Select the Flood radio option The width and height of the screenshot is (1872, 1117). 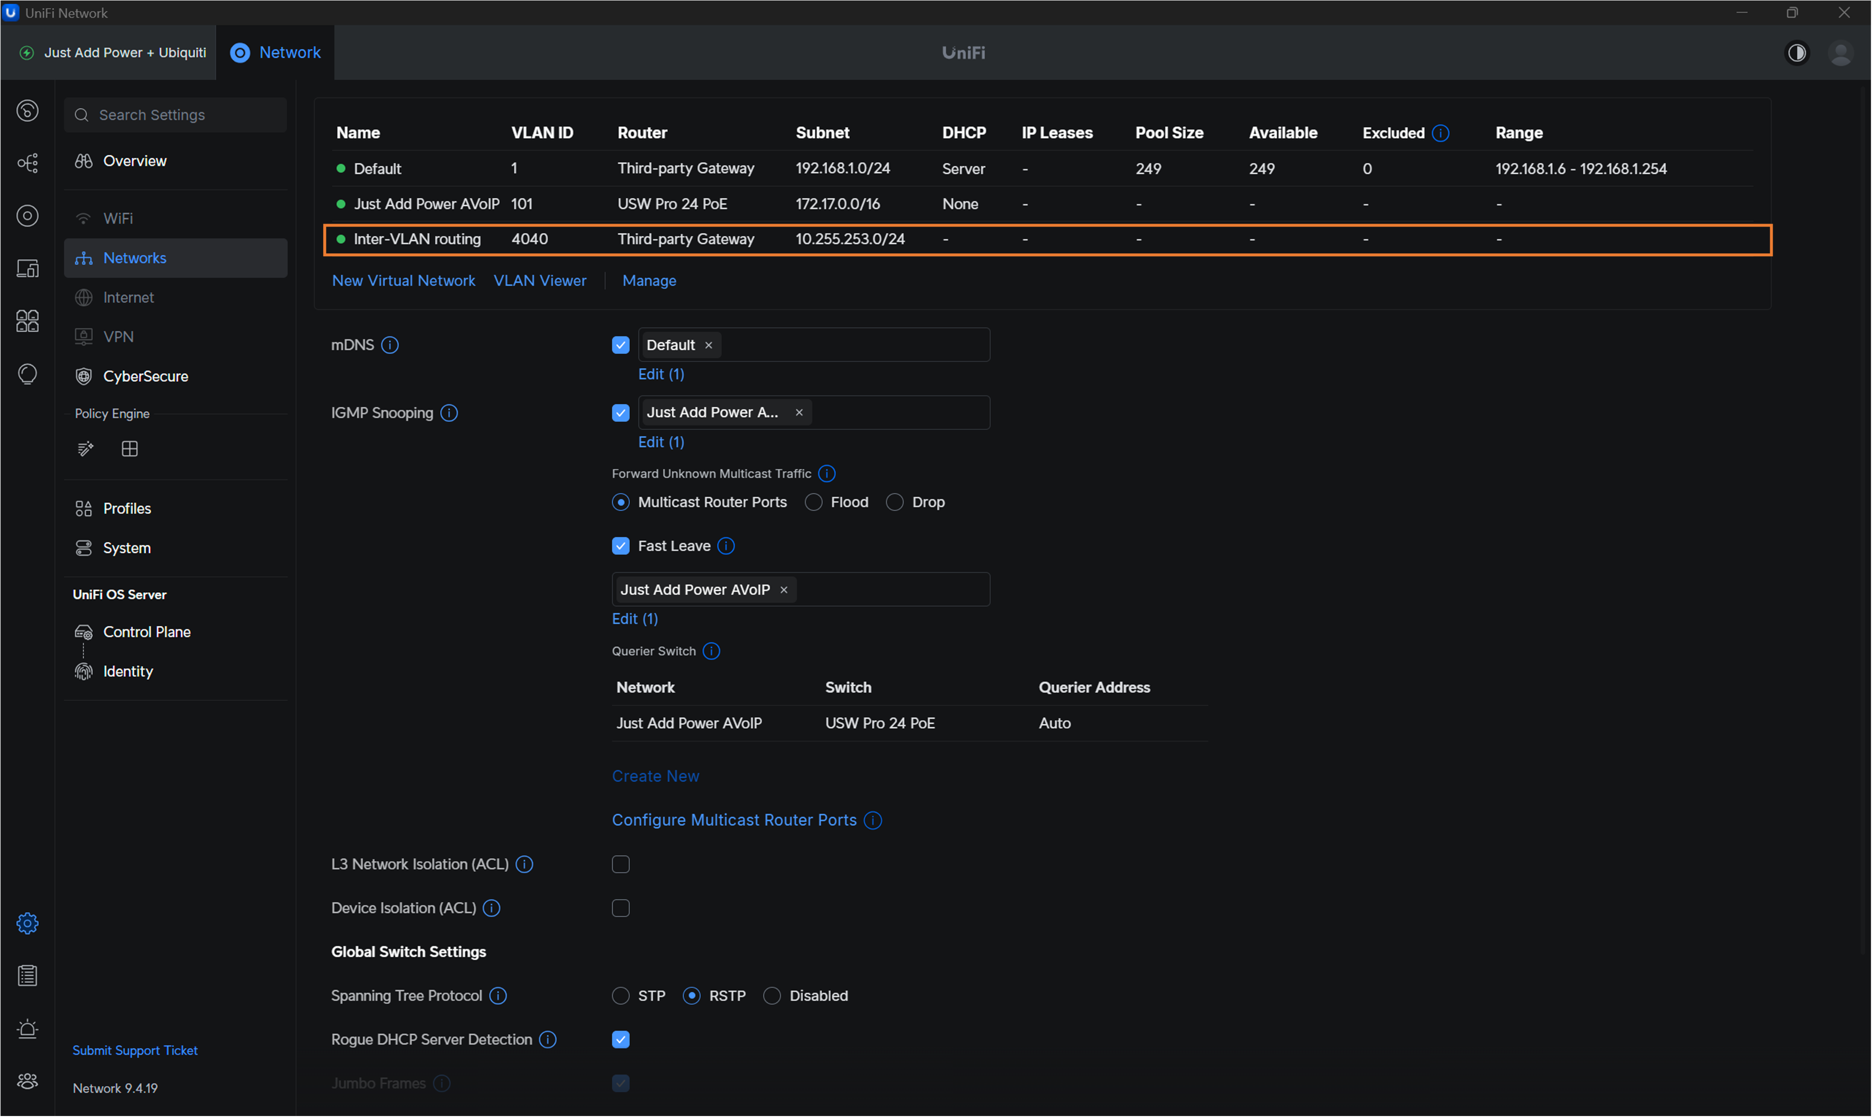click(x=813, y=502)
